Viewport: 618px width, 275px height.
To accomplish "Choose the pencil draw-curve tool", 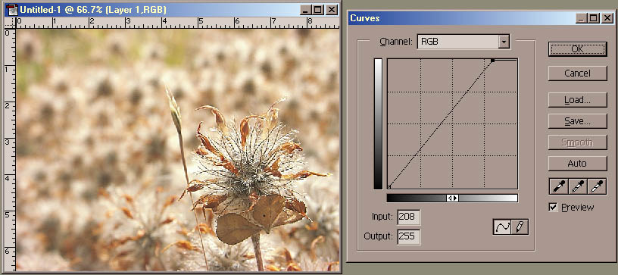I will coord(520,227).
